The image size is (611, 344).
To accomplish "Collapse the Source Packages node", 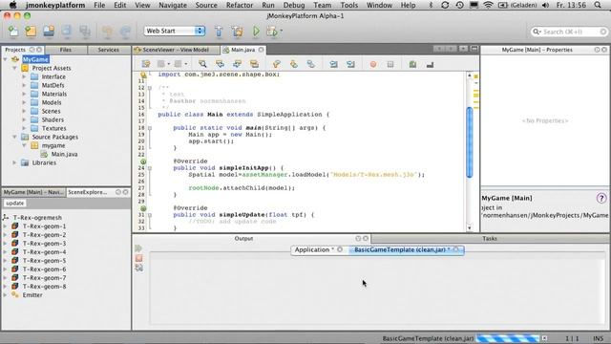I will tap(15, 137).
